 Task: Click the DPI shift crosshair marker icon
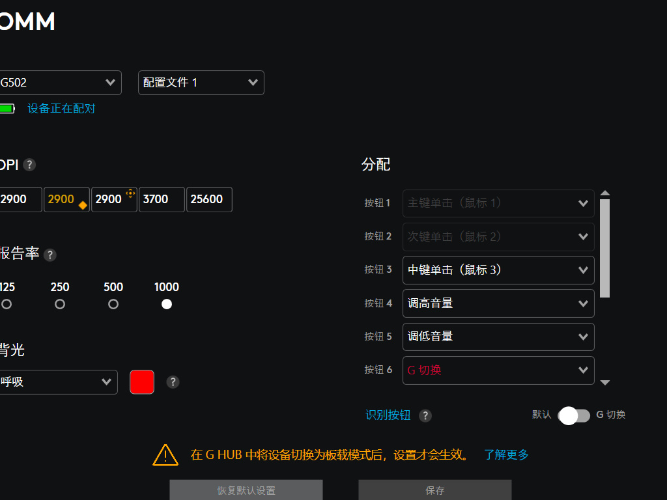coord(130,193)
